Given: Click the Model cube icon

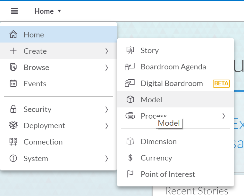Looking at the screenshot, I should pos(130,100).
